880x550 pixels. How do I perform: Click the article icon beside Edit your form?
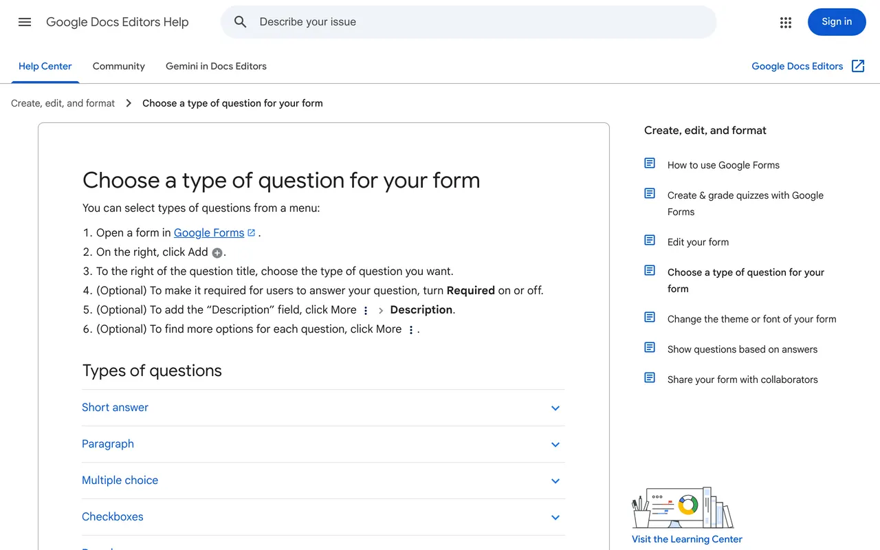point(650,240)
